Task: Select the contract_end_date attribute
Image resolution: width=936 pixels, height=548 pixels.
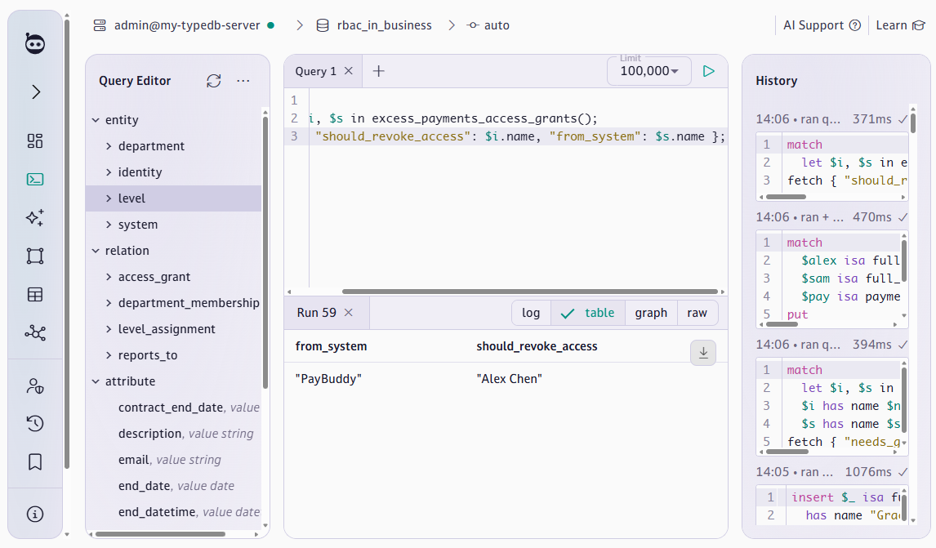Action: coord(174,408)
